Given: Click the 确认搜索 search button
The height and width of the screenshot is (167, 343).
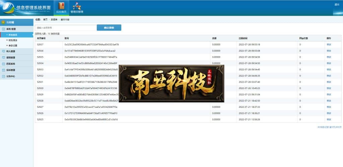Looking at the screenshot, I should [x=109, y=28].
